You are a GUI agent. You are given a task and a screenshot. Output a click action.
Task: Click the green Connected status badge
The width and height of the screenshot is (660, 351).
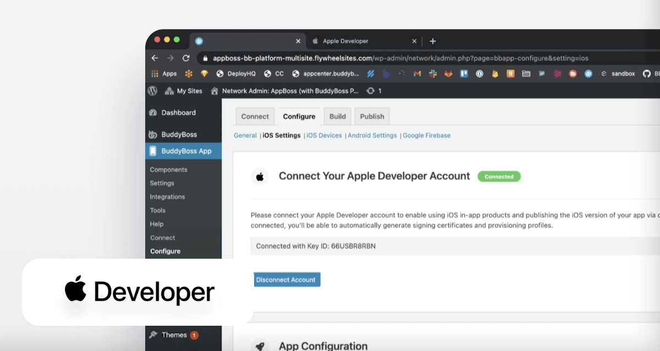click(x=499, y=177)
